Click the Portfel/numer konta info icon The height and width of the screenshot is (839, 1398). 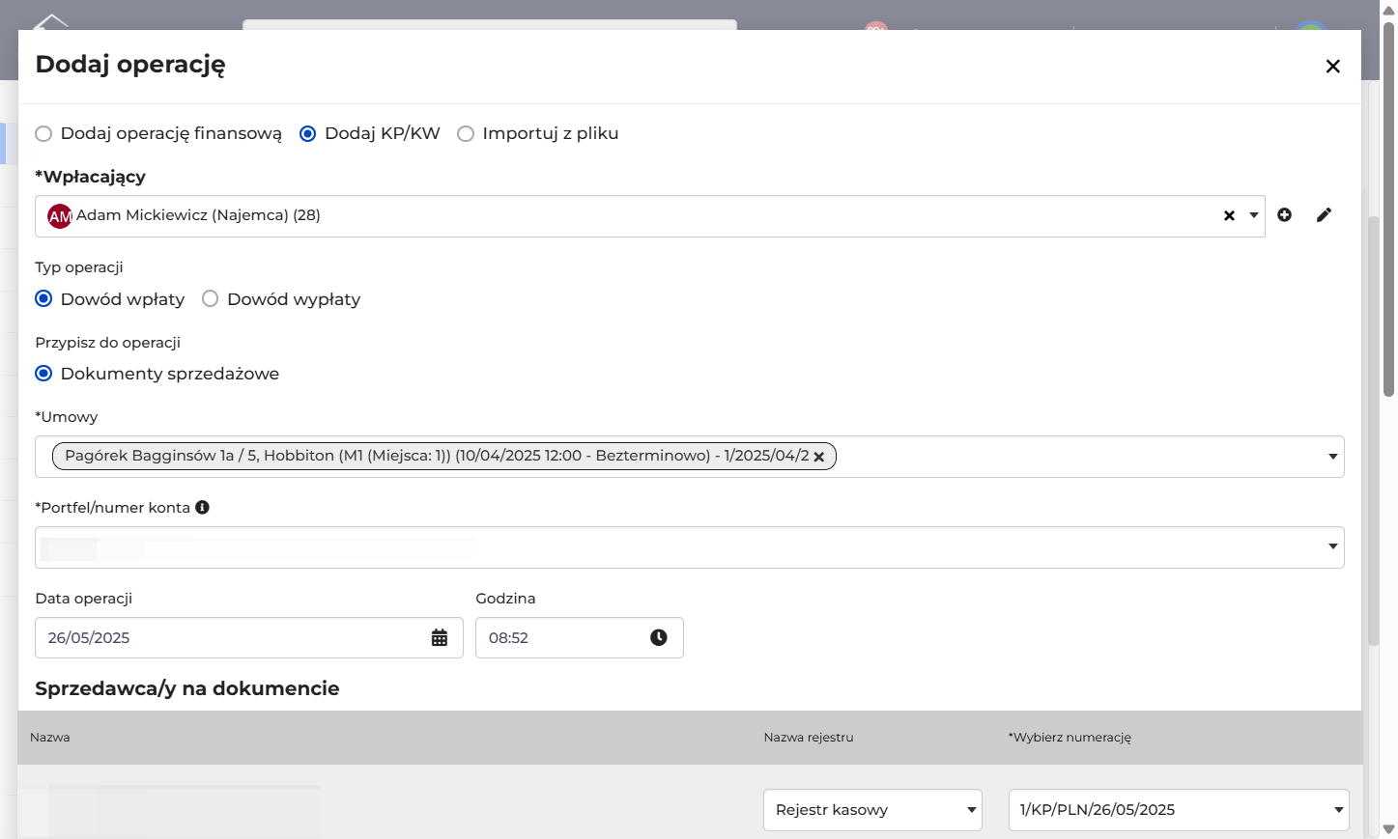click(202, 508)
